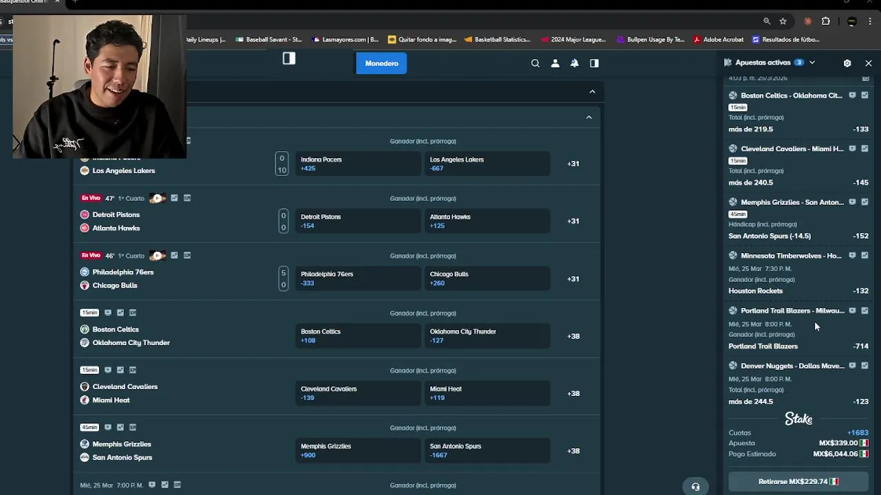Image resolution: width=881 pixels, height=495 pixels.
Task: Open stream icon on Cleveland Cavaliers bet slip
Action: (x=852, y=148)
